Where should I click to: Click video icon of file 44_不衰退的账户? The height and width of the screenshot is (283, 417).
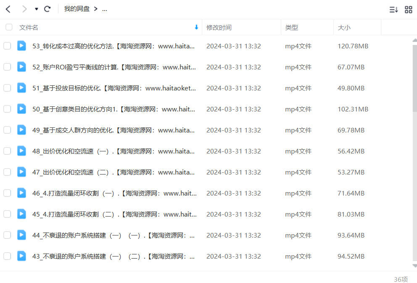point(21,235)
